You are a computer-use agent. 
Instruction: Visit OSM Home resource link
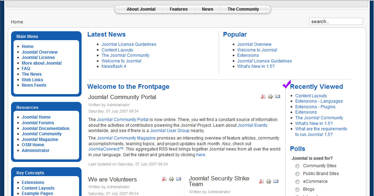tap(33, 145)
